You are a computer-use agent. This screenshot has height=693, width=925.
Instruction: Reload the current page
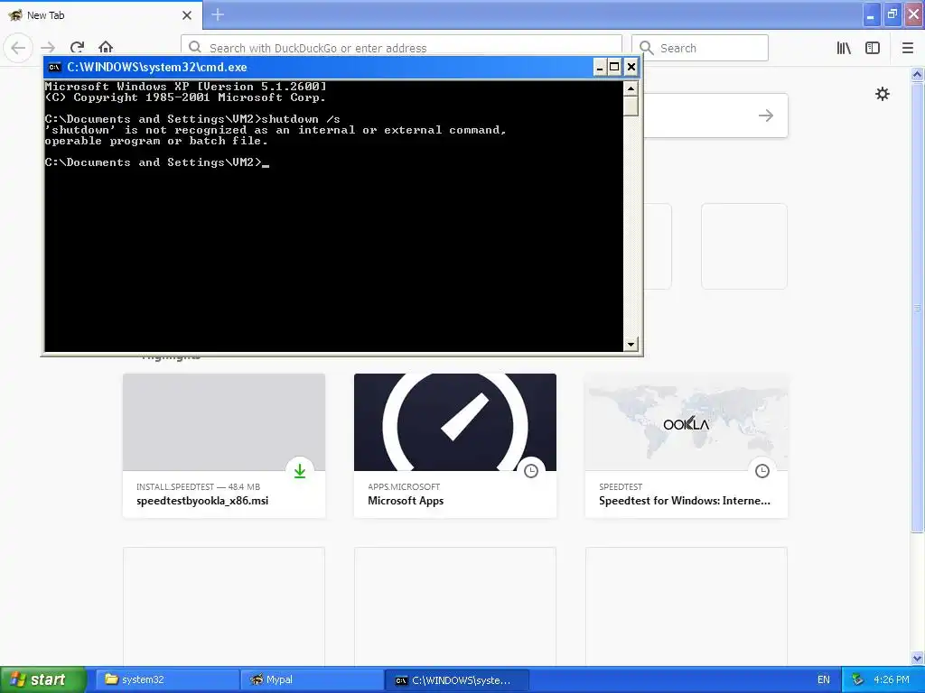pos(78,48)
